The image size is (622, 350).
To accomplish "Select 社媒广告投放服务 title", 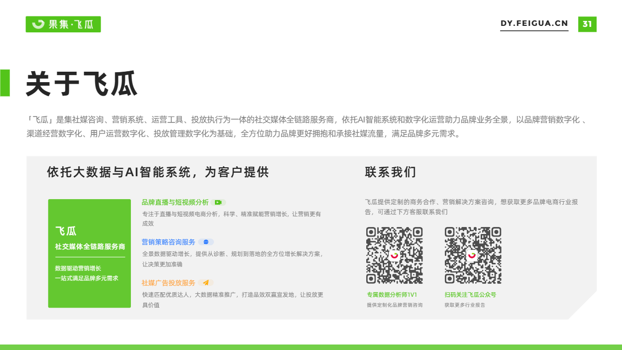I will point(169,282).
